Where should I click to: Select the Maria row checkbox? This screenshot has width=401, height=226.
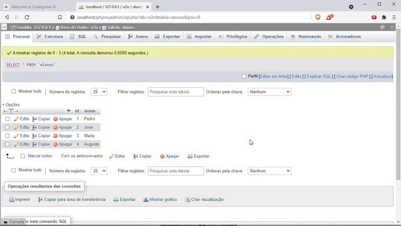pyautogui.click(x=7, y=136)
